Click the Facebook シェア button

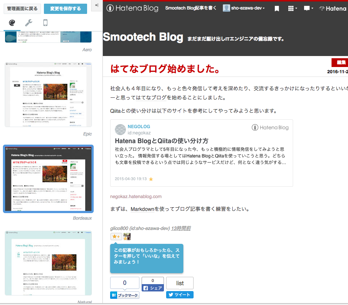point(153,288)
